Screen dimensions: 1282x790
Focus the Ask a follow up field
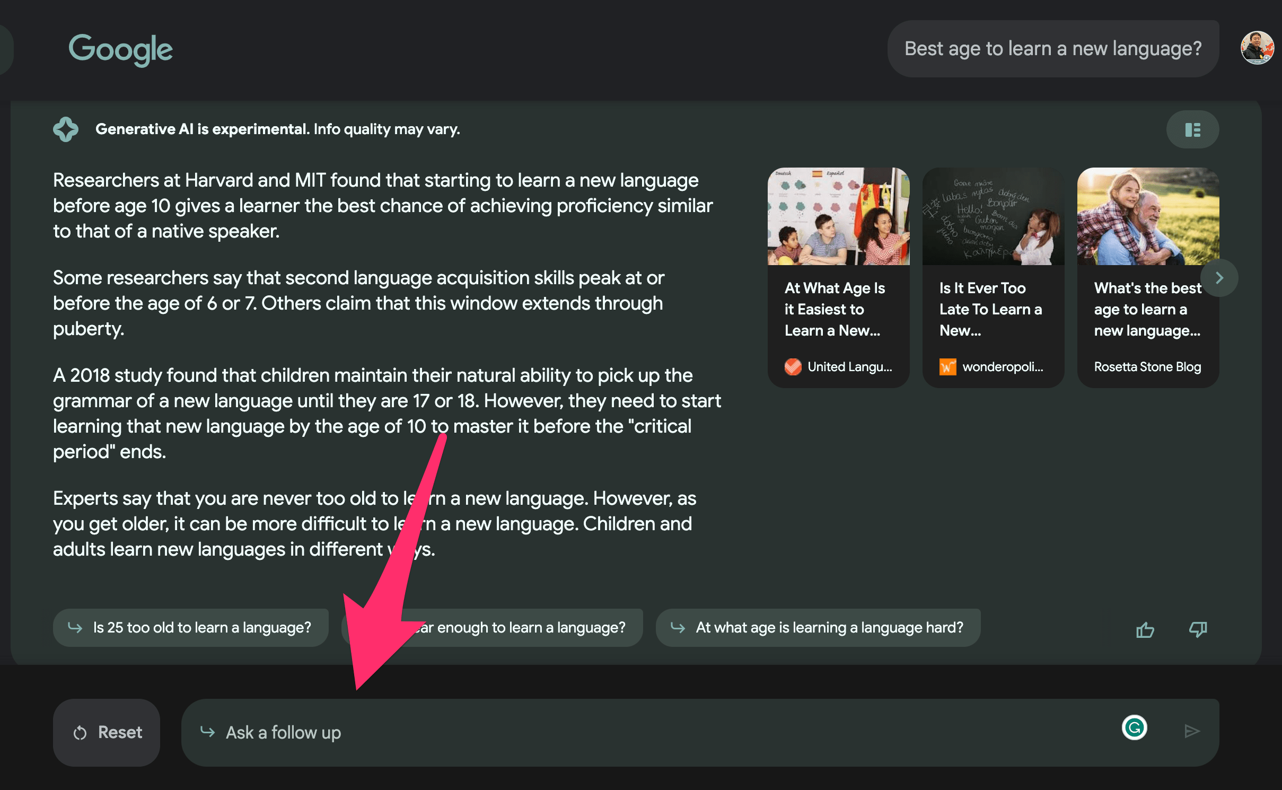(700, 732)
